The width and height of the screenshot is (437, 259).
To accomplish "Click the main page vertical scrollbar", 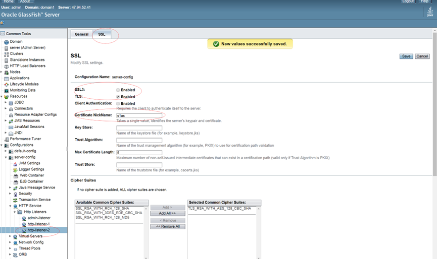I will click(x=434, y=104).
